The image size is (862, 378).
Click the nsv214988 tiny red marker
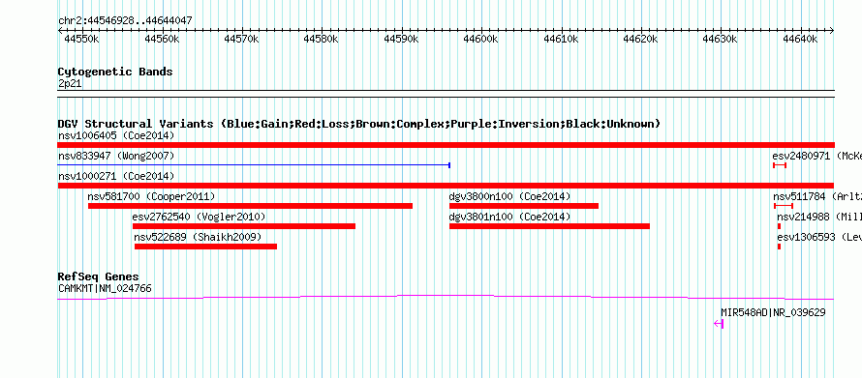[779, 226]
